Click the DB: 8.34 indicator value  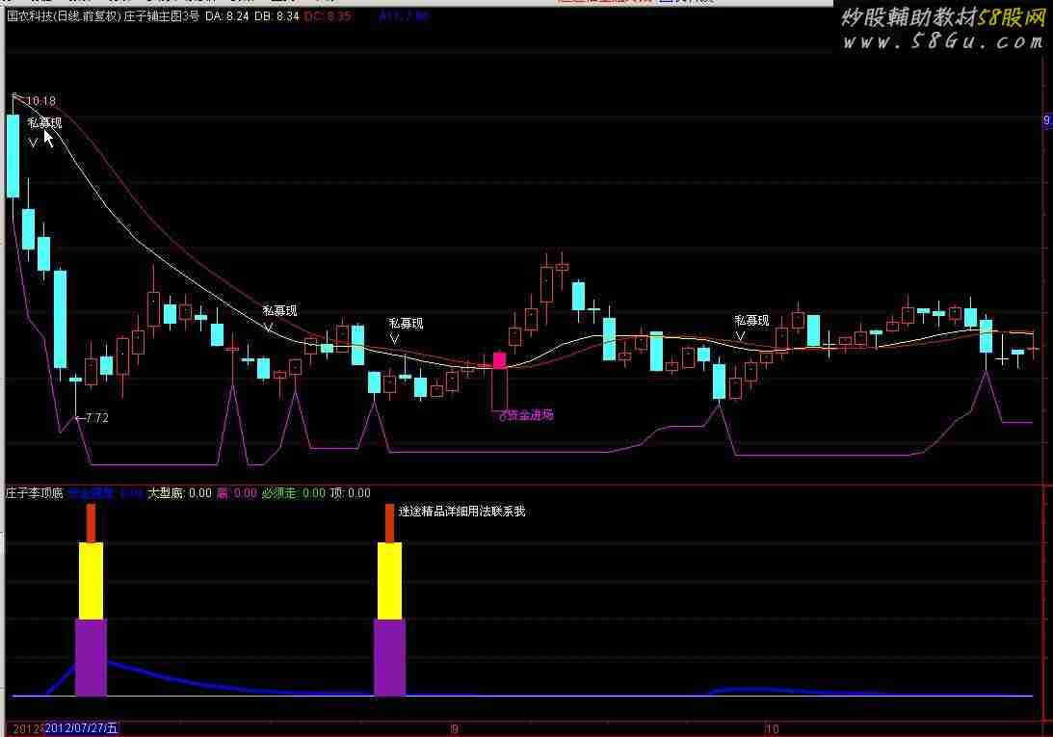[276, 15]
